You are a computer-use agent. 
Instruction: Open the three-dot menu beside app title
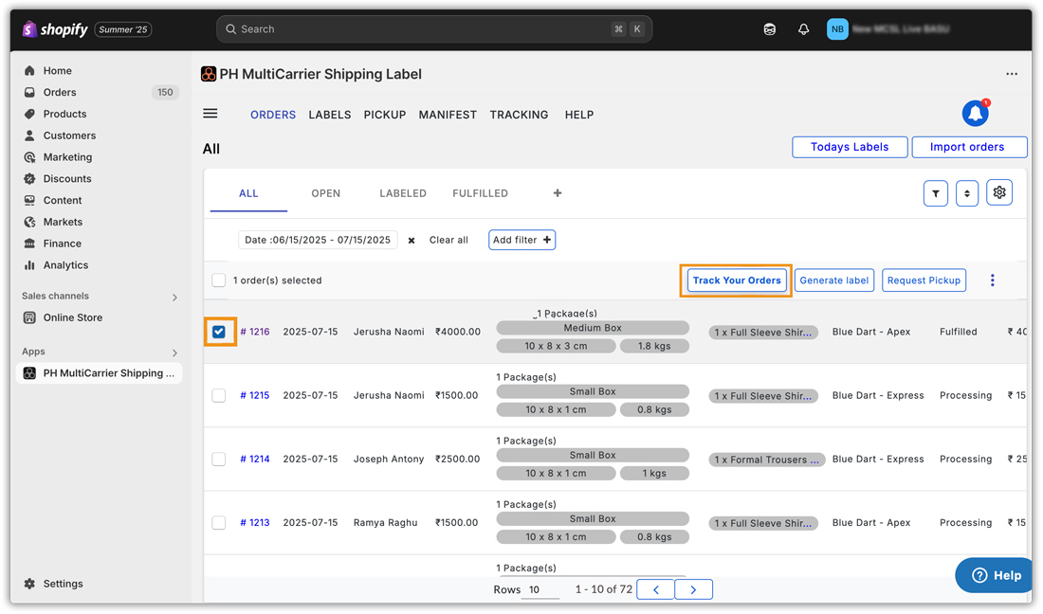pos(1012,74)
